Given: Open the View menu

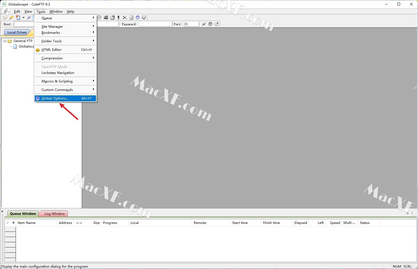Looking at the screenshot, I should (28, 12).
